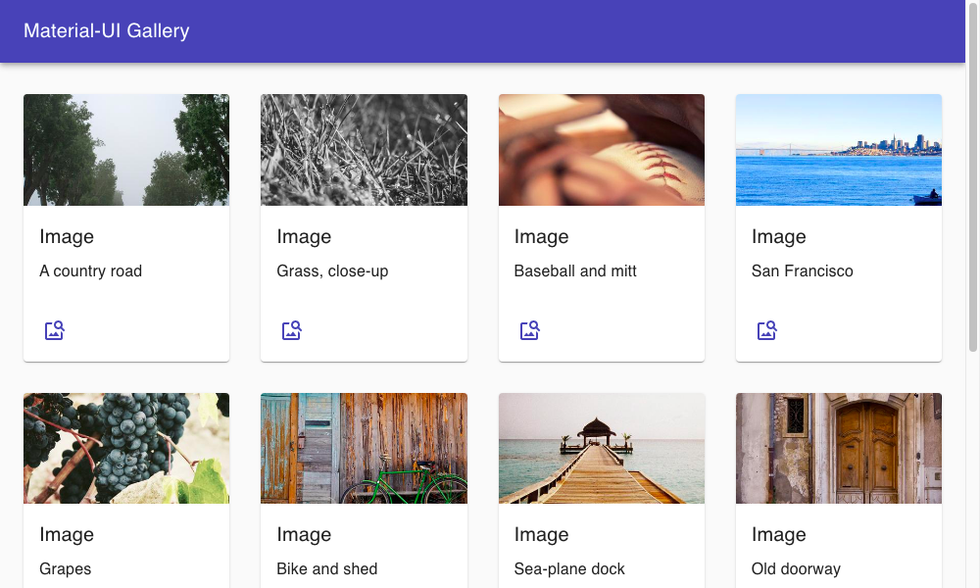Viewport: 980px width, 588px height.
Task: Open the country road thumbnail image
Action: [x=126, y=150]
